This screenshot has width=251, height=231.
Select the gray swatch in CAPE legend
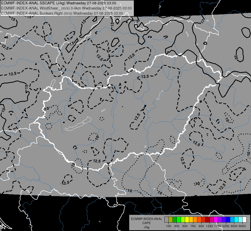coord(166,220)
